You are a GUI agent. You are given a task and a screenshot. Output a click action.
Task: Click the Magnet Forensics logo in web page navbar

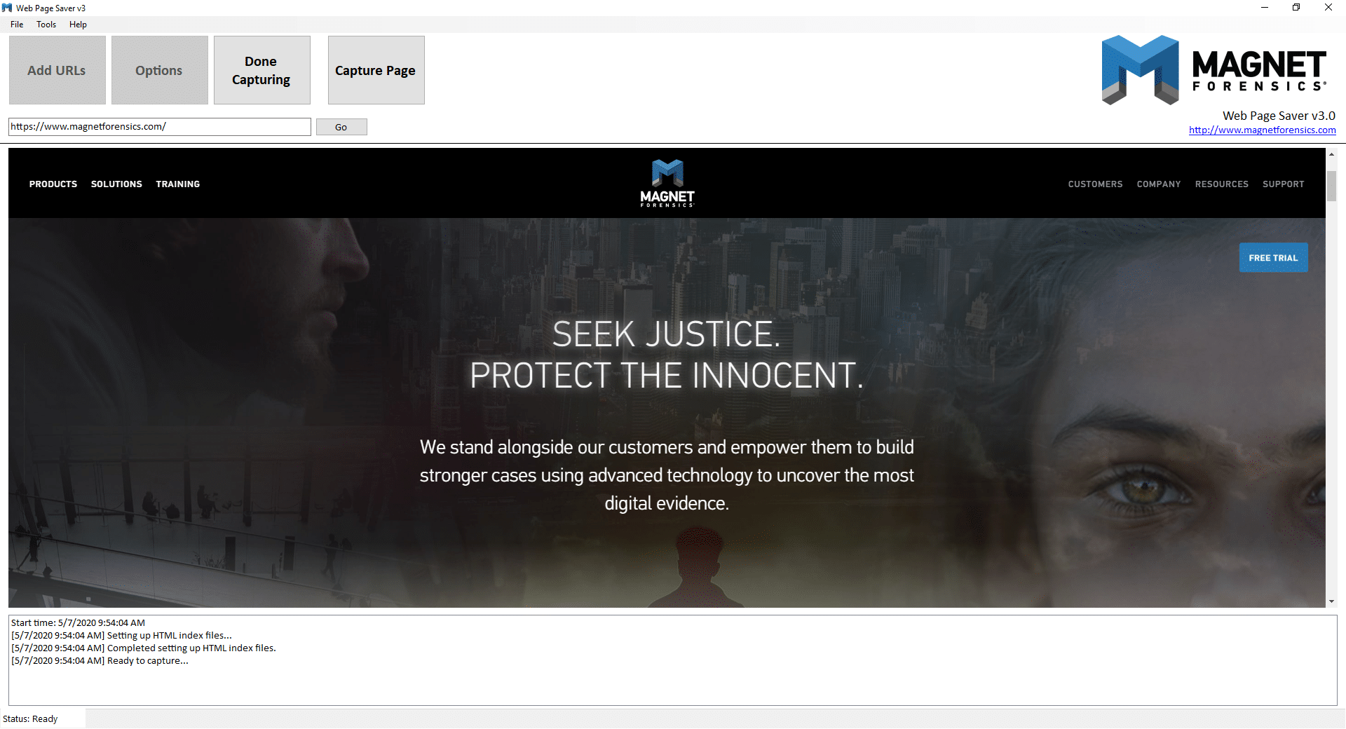(x=667, y=183)
